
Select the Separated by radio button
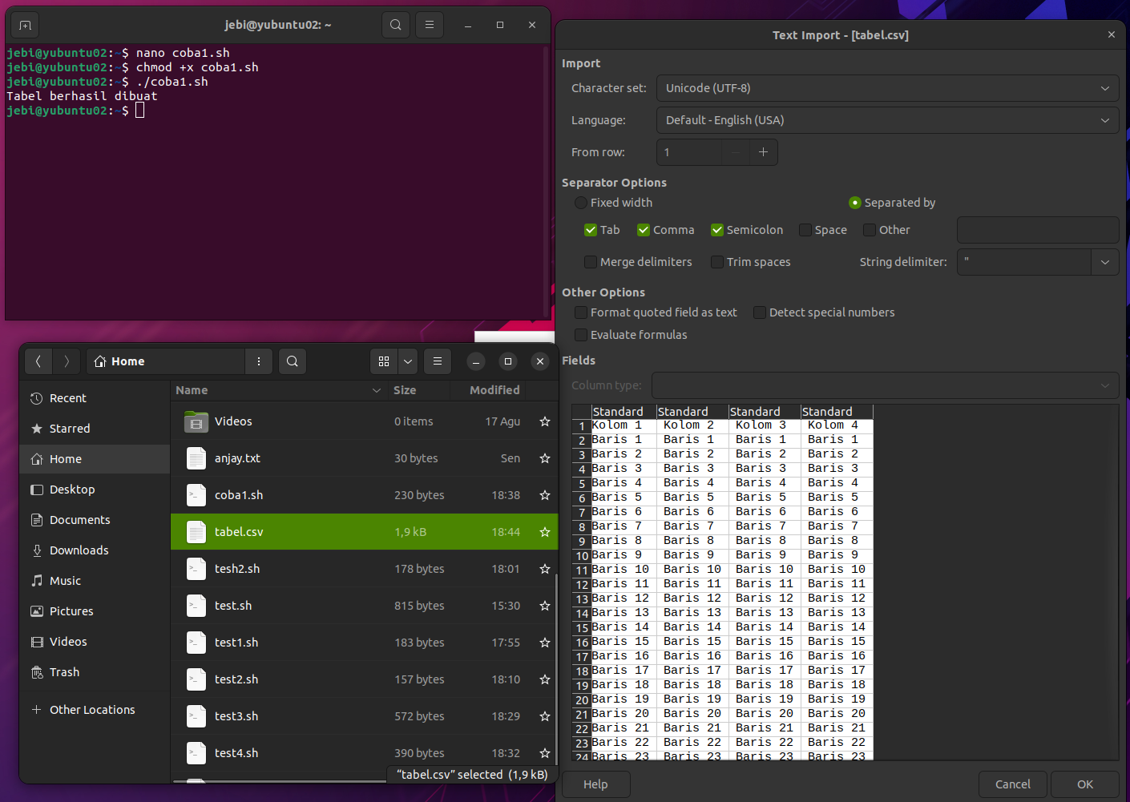[x=855, y=203]
